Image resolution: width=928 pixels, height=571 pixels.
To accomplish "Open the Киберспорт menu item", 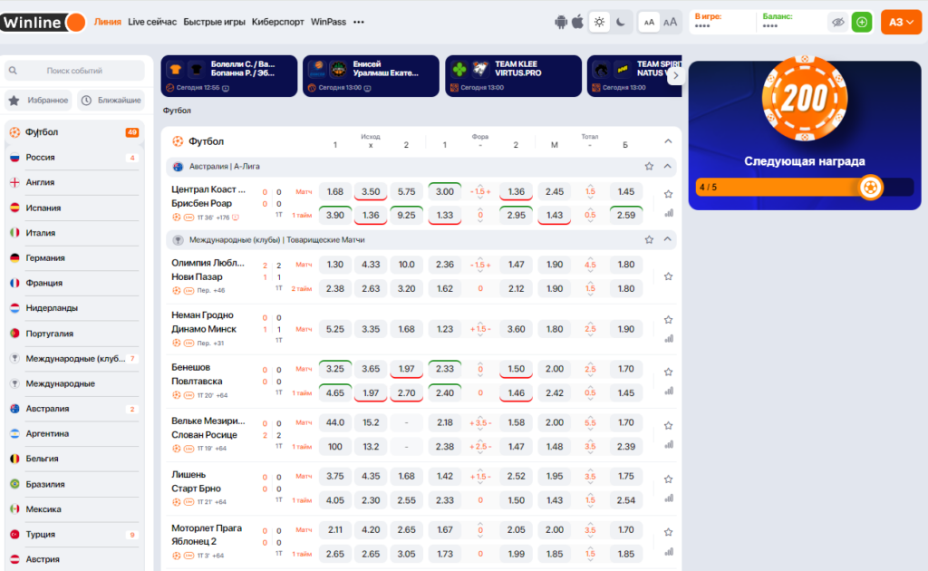I will (277, 22).
